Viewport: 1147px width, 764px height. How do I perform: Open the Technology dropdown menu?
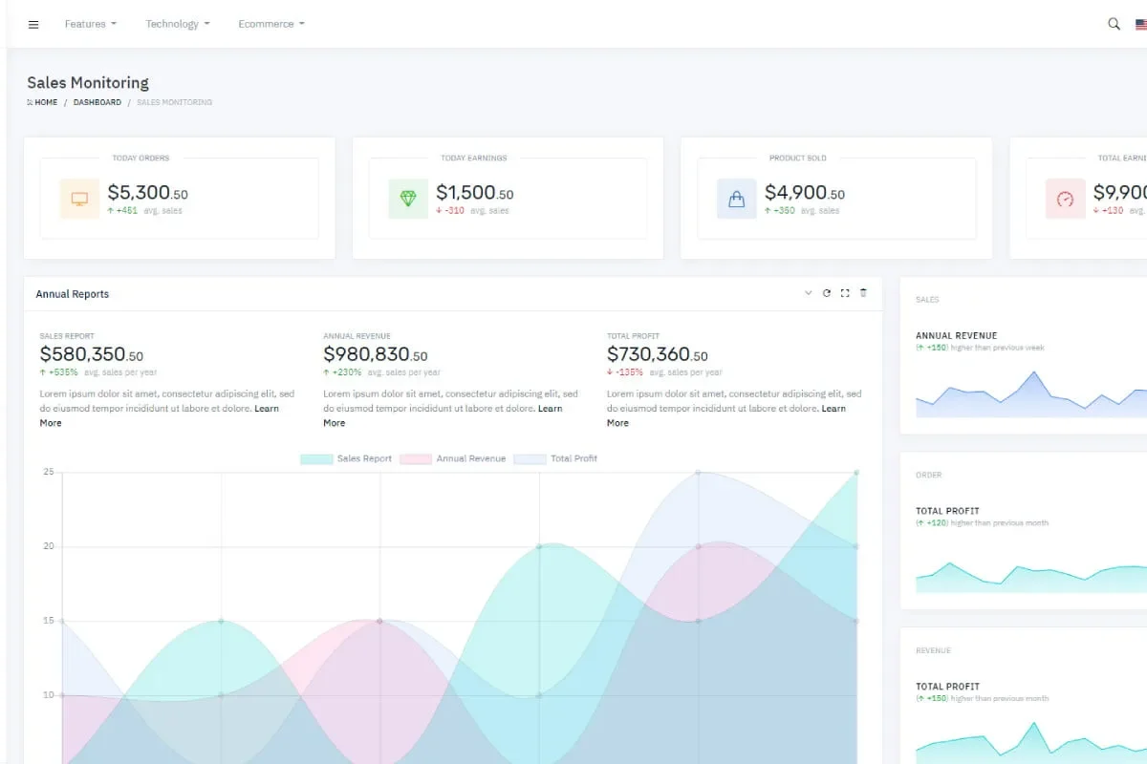coord(178,24)
